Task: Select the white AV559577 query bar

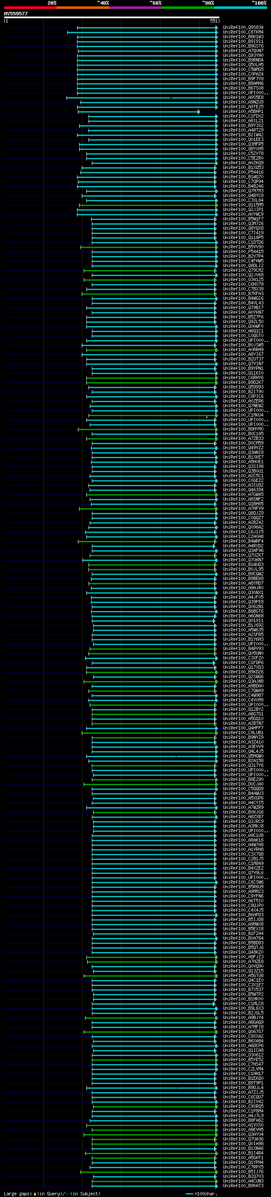Action: [x=112, y=17]
